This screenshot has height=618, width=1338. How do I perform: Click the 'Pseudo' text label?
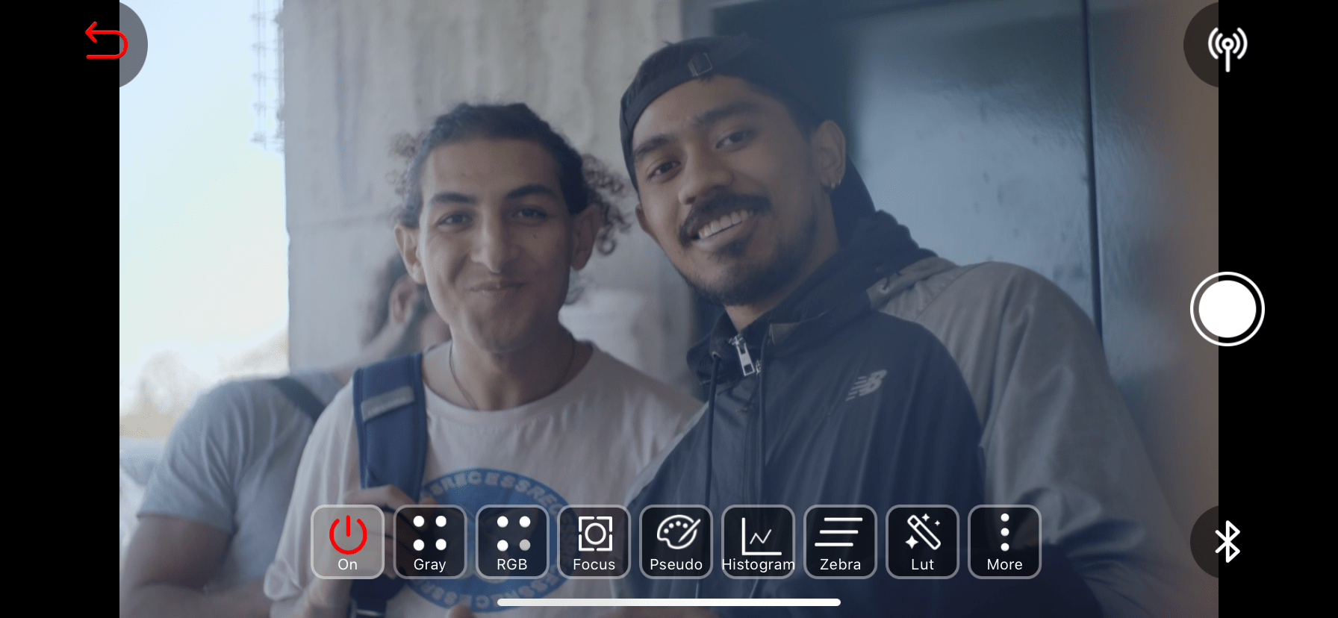pos(676,565)
